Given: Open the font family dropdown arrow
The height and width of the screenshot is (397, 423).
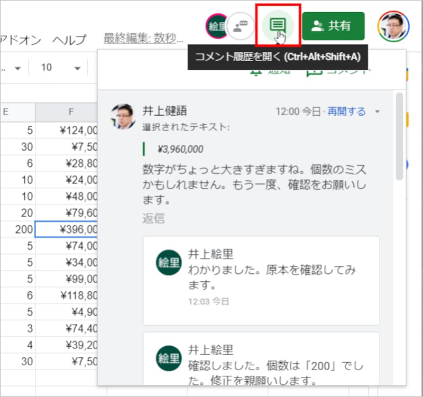Looking at the screenshot, I should point(17,68).
